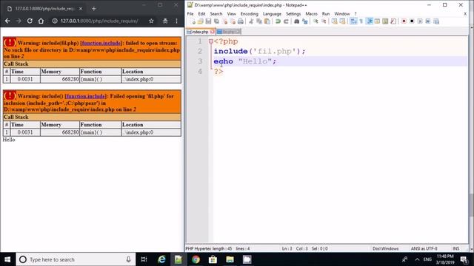Click the Close All toolbar icon

(x=233, y=21)
